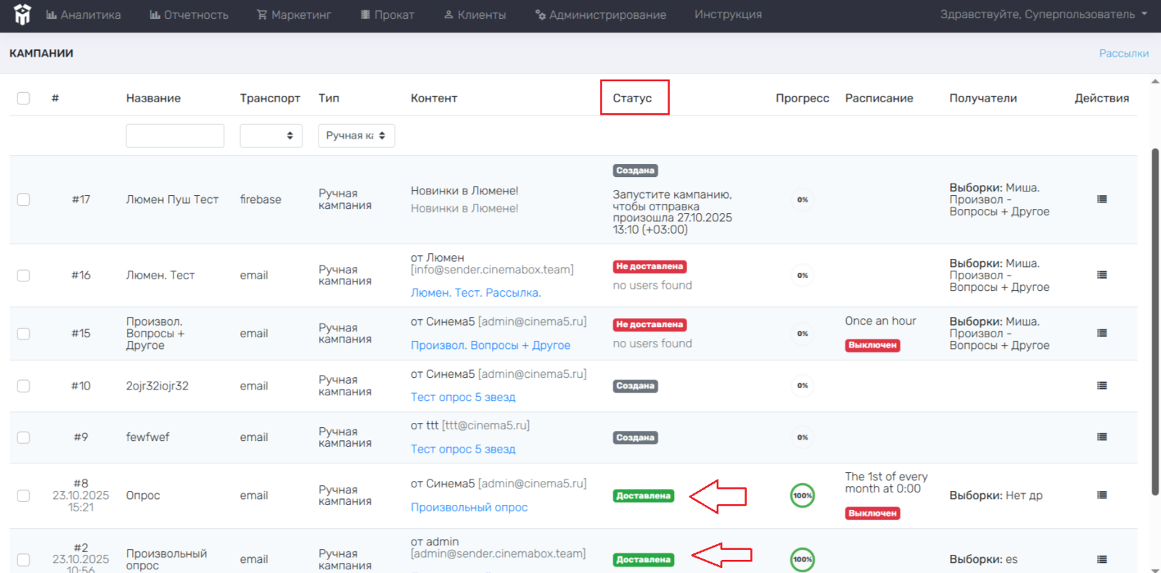The image size is (1161, 573).
Task: Click actions list icon for fewfwef campaign
Action: [1101, 437]
